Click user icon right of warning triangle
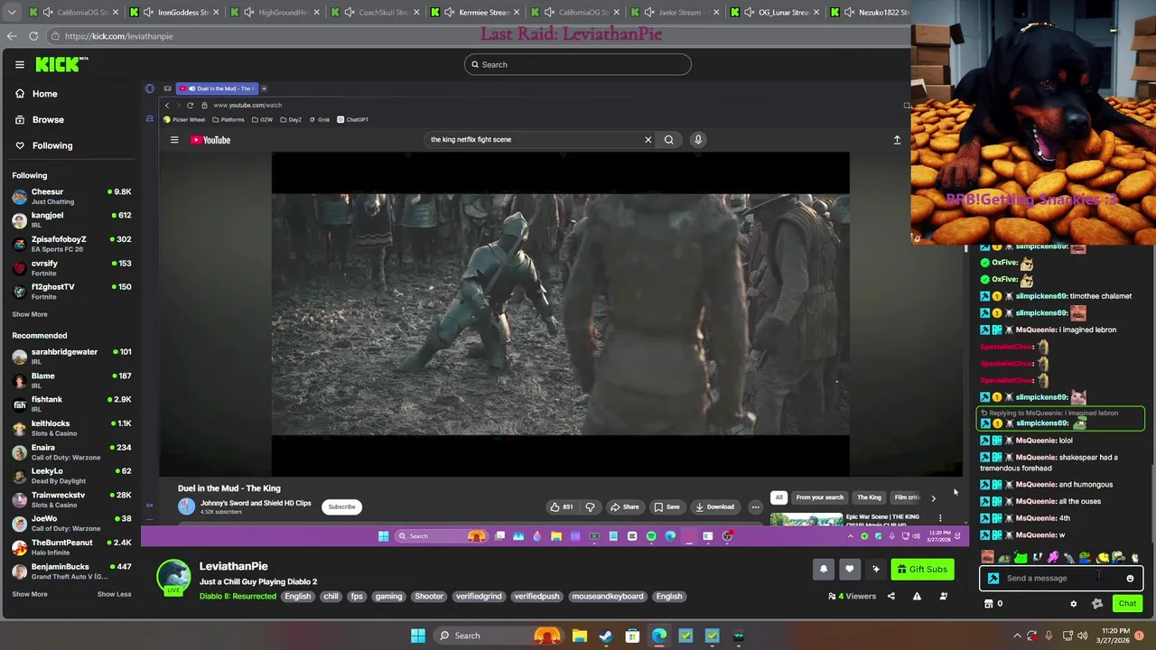This screenshot has height=650, width=1156. point(944,596)
